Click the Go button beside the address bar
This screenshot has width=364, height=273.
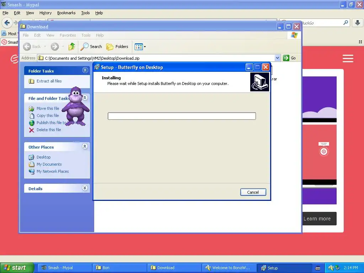(289, 58)
